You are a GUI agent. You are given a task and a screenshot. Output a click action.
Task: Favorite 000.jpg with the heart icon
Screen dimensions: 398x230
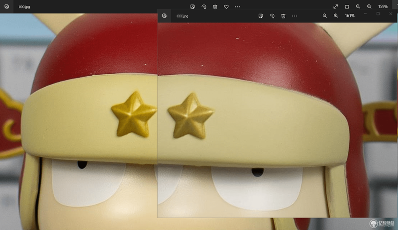click(226, 6)
